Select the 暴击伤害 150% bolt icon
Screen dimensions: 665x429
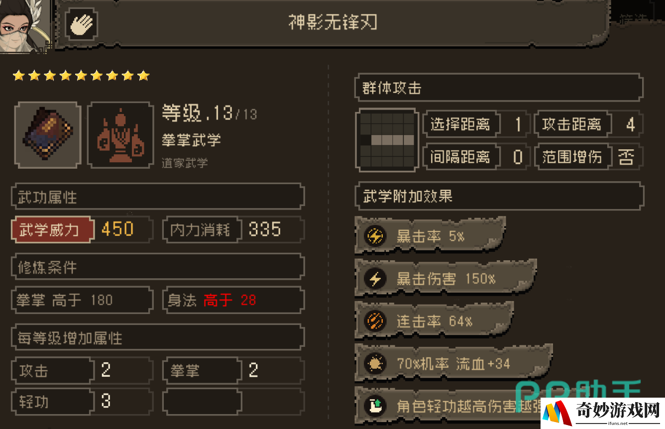point(375,279)
